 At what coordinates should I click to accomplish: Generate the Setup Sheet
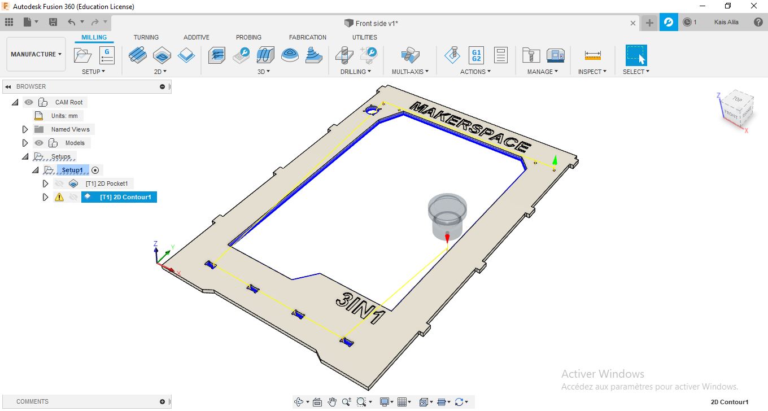(x=500, y=55)
